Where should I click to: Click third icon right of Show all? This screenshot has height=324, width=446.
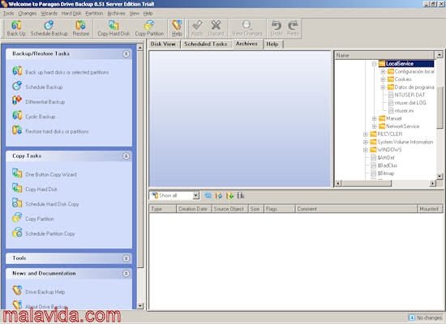[229, 195]
